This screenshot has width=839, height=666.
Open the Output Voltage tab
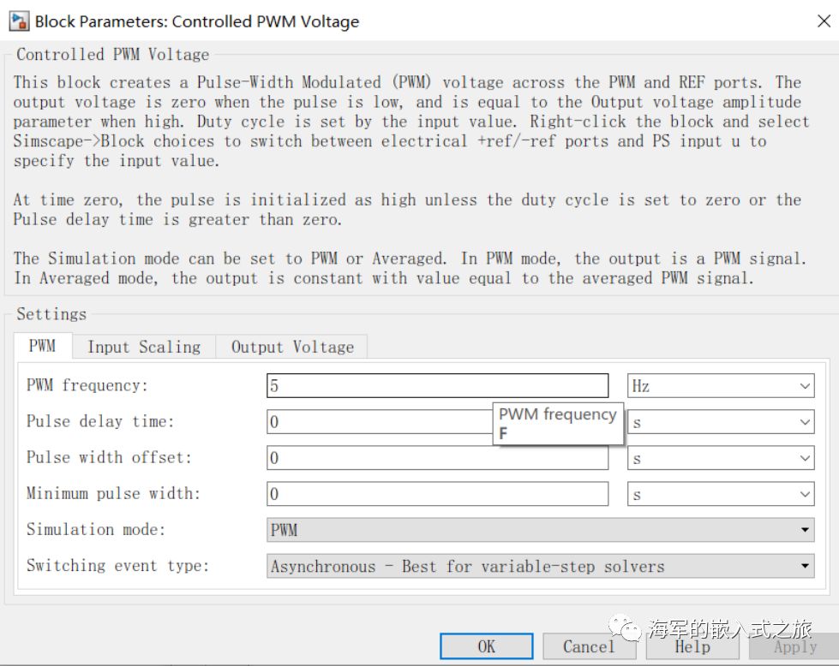[x=292, y=347]
